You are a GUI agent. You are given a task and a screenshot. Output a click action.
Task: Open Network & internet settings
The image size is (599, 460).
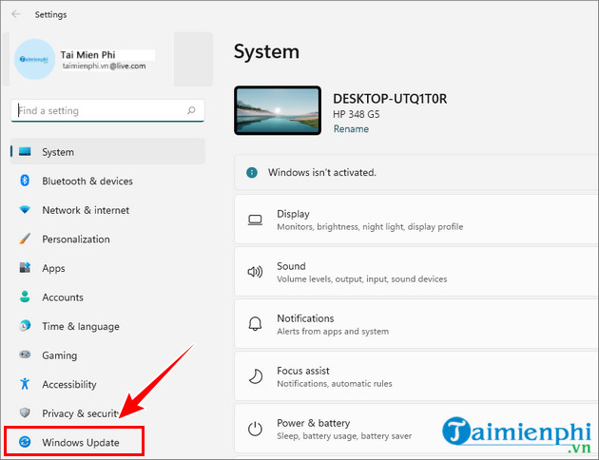tap(107, 210)
